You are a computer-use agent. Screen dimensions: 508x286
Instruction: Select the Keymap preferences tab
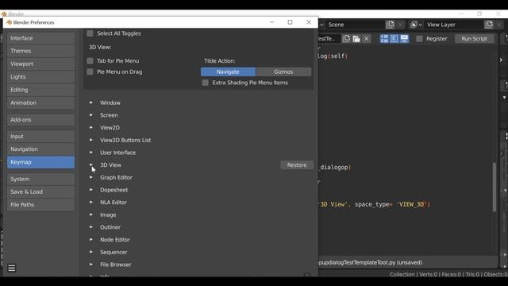pyautogui.click(x=40, y=162)
